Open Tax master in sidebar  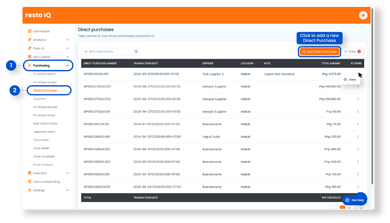click(x=41, y=140)
